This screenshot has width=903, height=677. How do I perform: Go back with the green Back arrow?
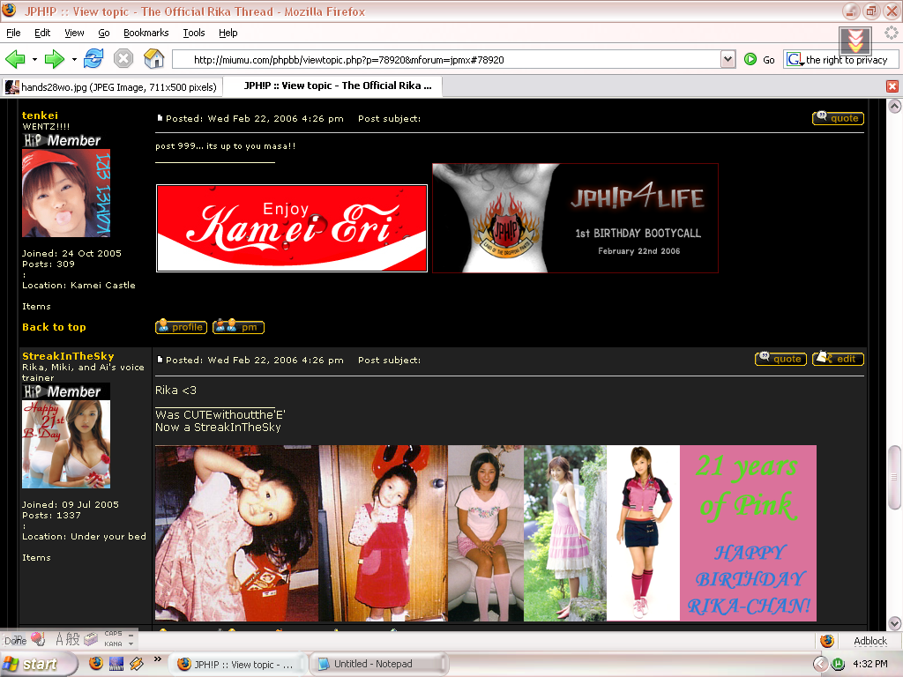coord(15,59)
